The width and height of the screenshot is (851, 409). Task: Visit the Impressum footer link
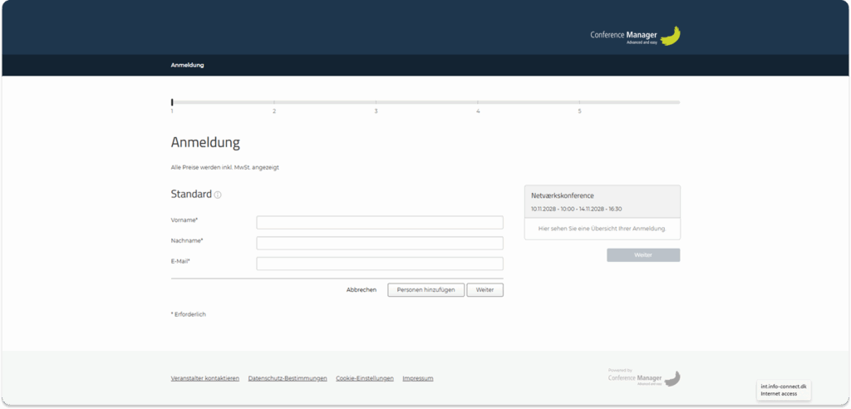click(417, 378)
